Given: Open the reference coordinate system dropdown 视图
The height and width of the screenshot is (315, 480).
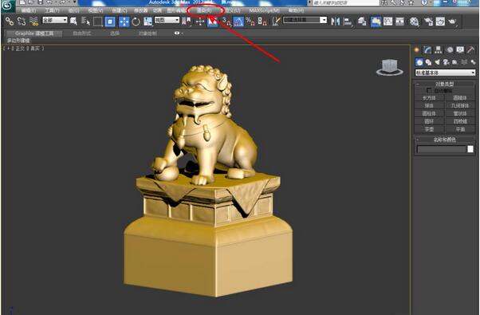Looking at the screenshot, I should 167,20.
